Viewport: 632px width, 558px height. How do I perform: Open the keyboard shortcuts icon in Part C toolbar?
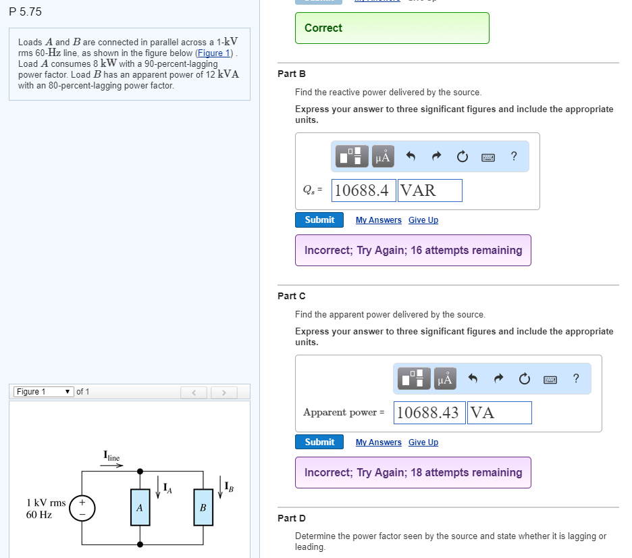(550, 379)
